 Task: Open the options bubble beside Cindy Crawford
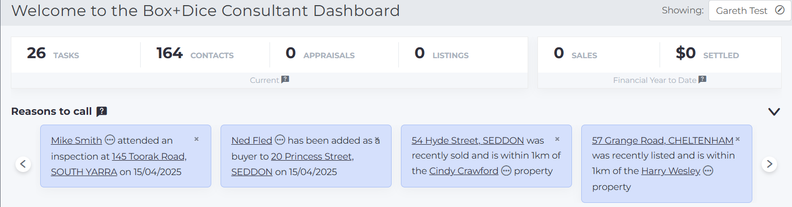click(x=506, y=171)
